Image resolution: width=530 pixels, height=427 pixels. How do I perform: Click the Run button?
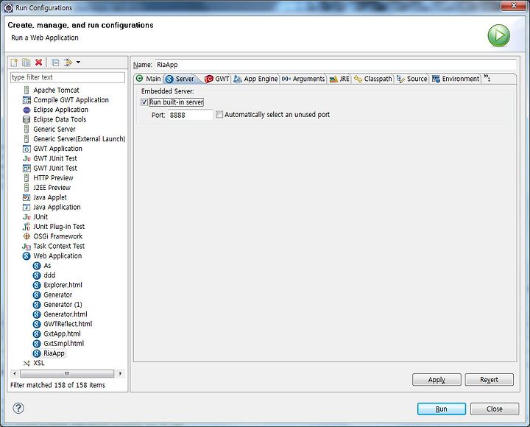click(x=442, y=409)
